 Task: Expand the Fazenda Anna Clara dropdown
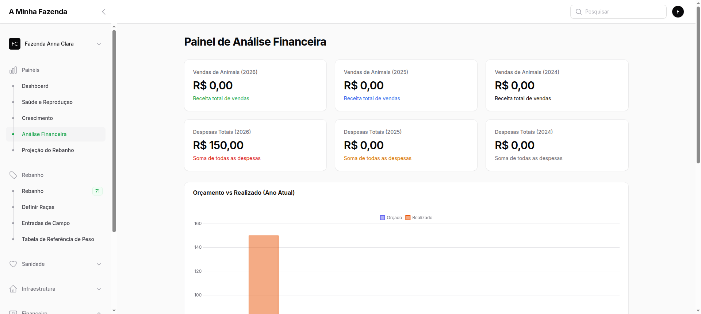click(99, 44)
